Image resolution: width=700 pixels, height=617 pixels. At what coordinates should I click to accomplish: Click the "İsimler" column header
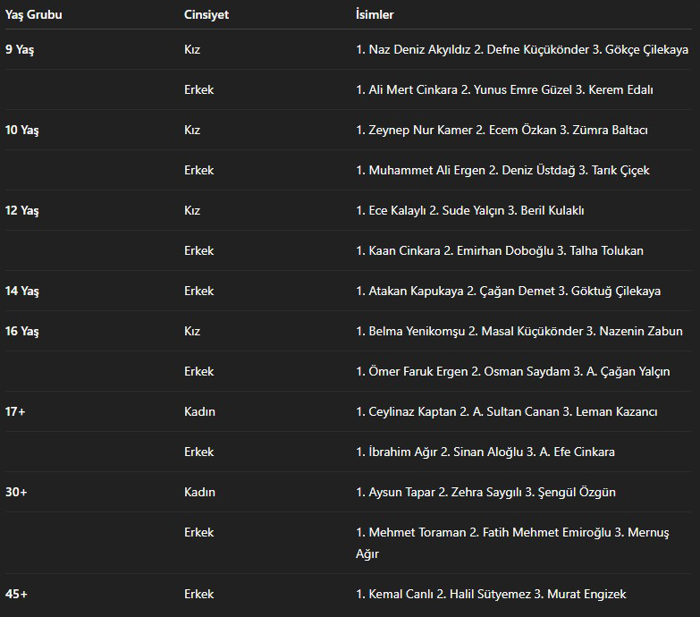[375, 15]
